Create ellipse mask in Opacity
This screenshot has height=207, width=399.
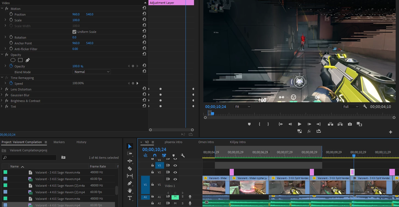click(13, 60)
